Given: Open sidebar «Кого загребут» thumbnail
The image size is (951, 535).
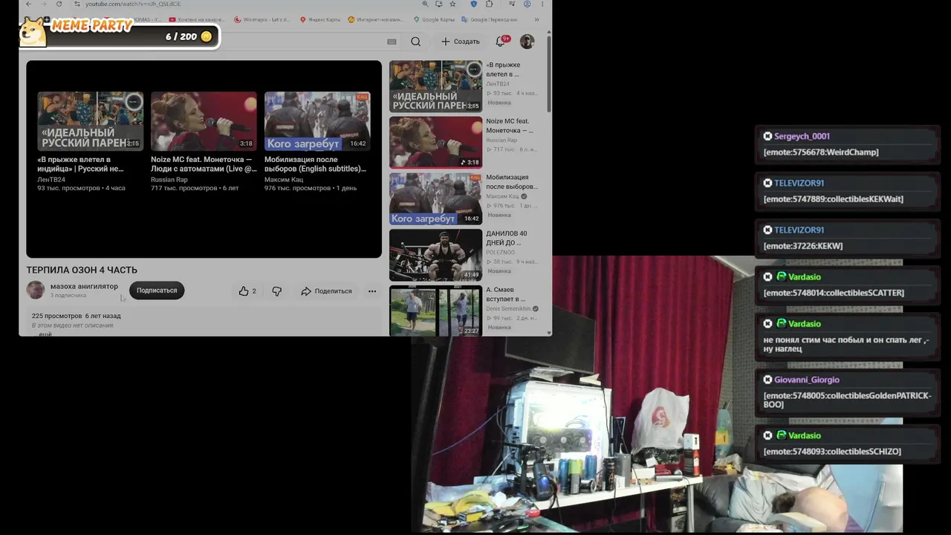Looking at the screenshot, I should click(x=436, y=198).
